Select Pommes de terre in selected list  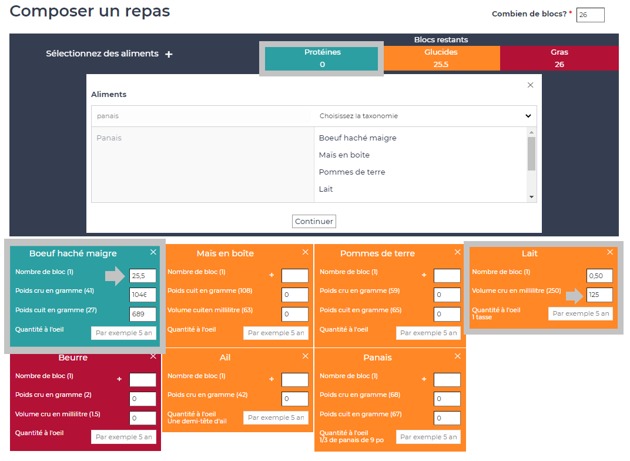pyautogui.click(x=352, y=172)
